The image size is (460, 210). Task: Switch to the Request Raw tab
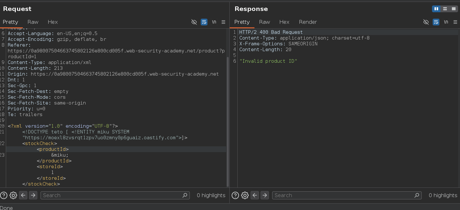(33, 22)
